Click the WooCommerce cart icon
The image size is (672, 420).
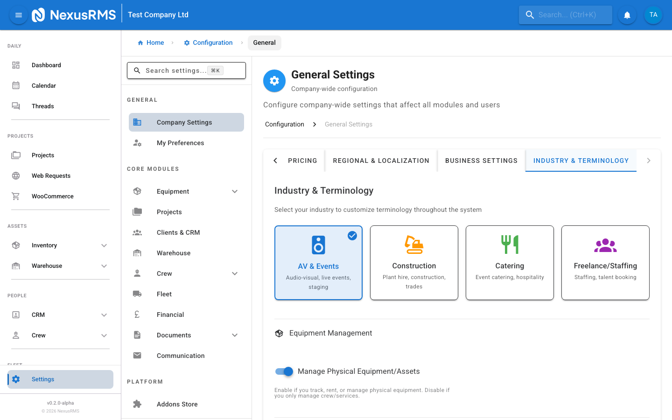point(15,196)
